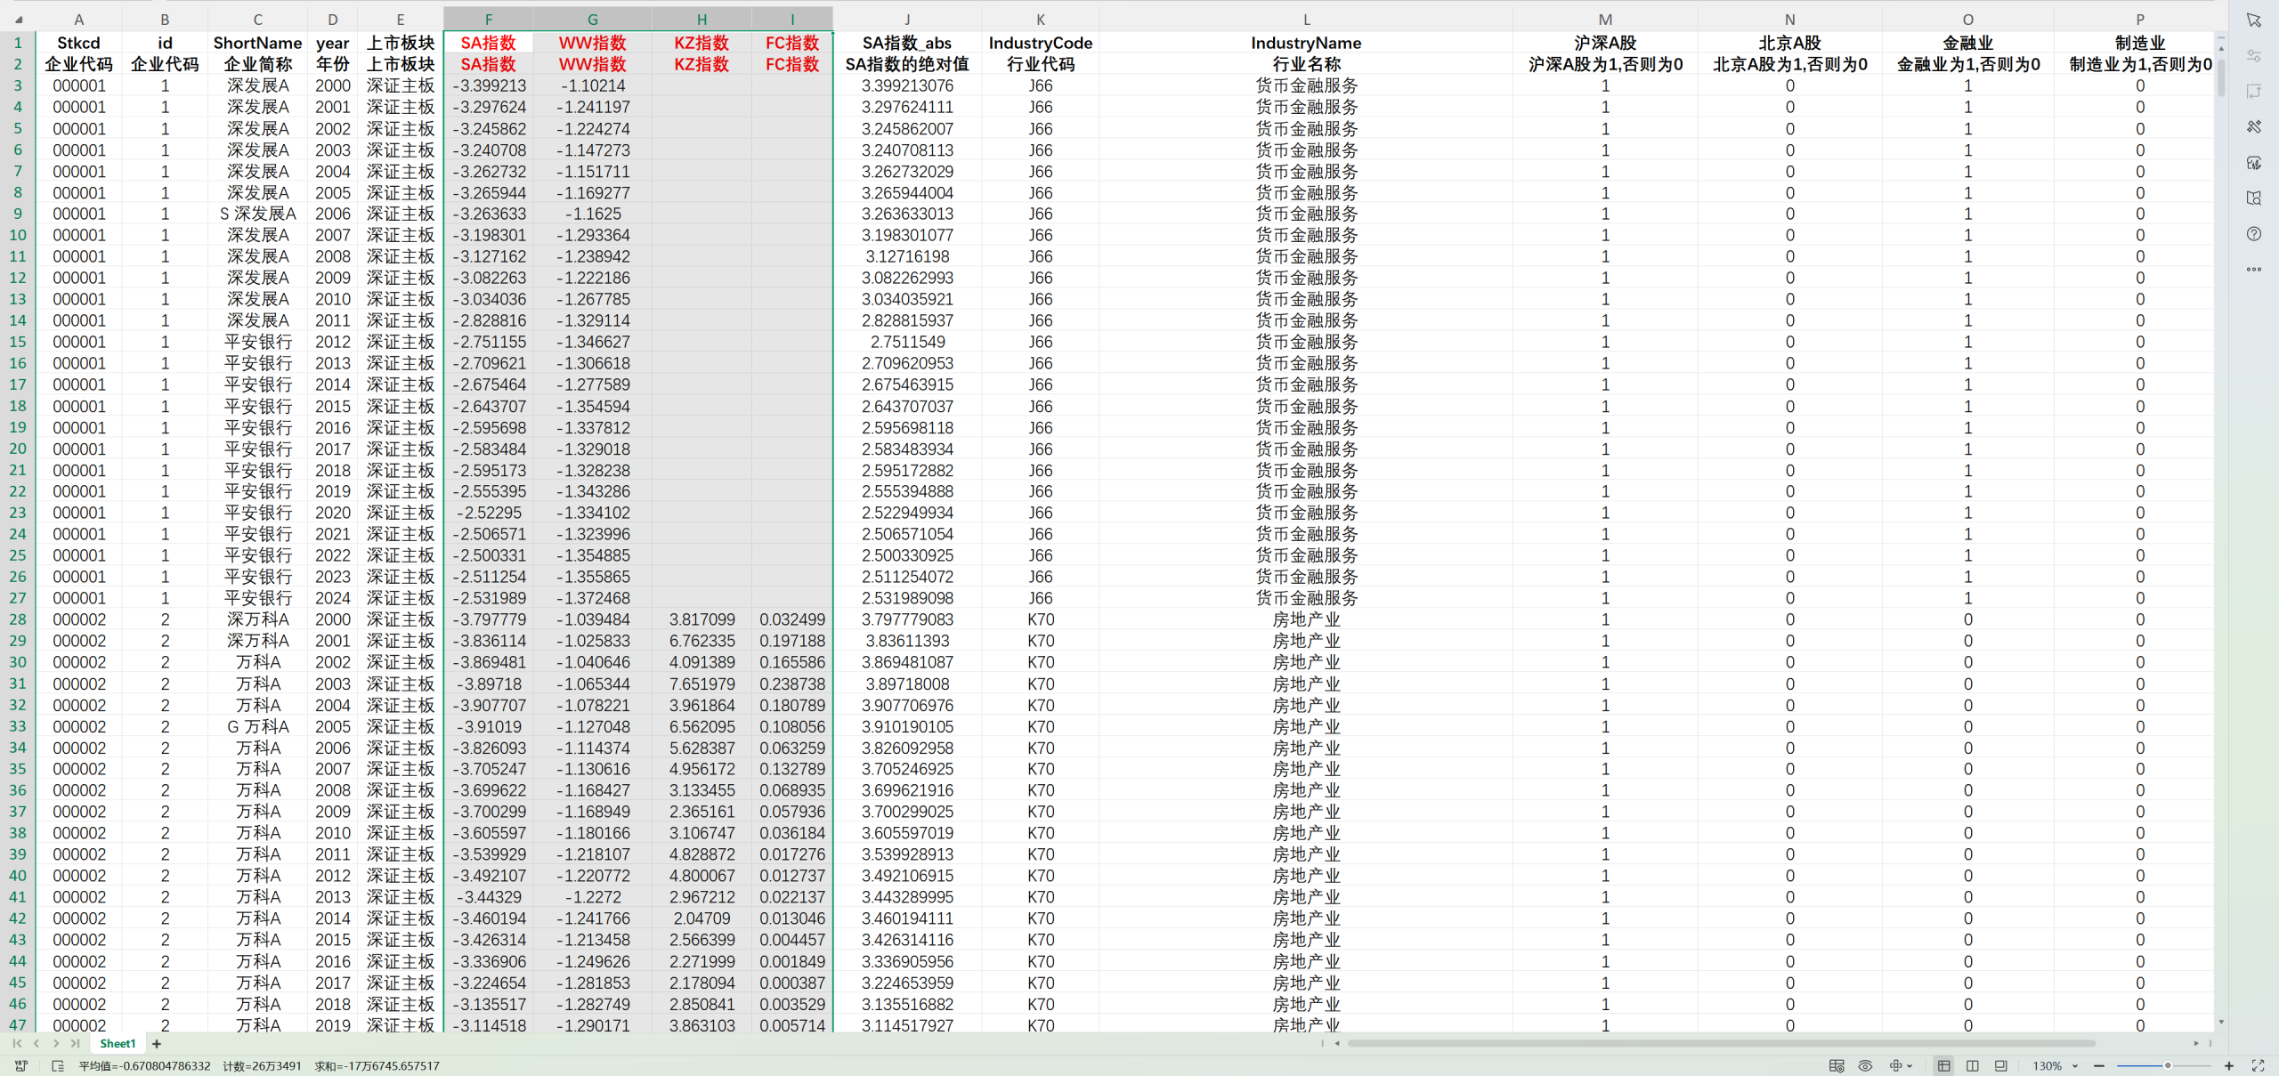Open the help question mark icon
This screenshot has height=1076, width=2279.
(2254, 234)
